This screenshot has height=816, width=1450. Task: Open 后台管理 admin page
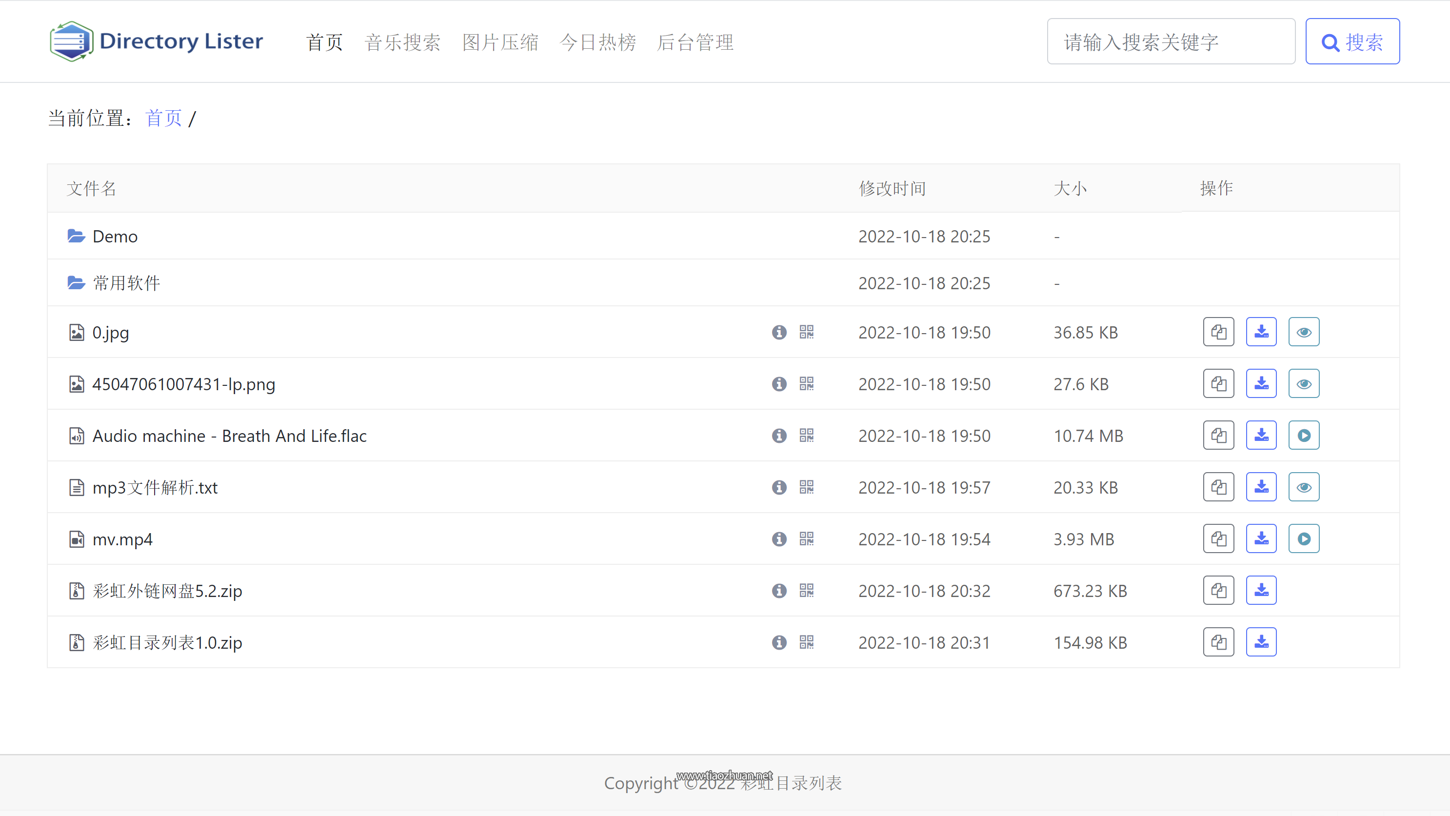pos(695,42)
